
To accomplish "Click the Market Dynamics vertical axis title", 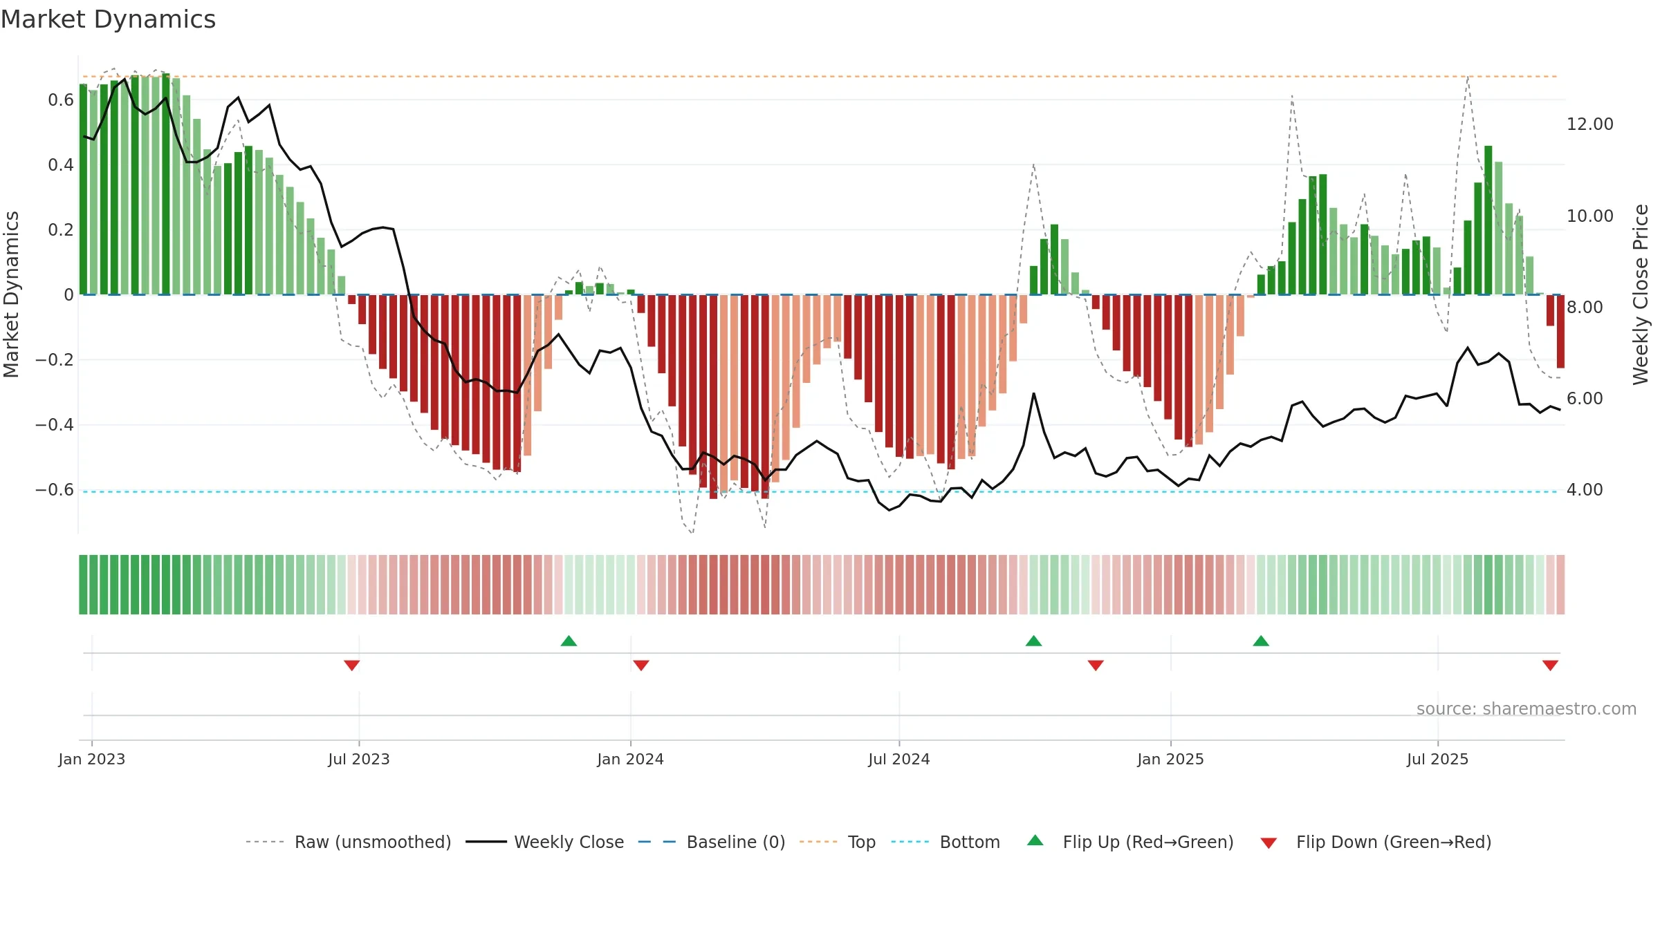I will point(12,294).
